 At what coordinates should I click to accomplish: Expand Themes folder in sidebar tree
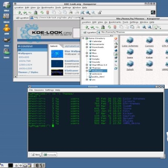87,68
